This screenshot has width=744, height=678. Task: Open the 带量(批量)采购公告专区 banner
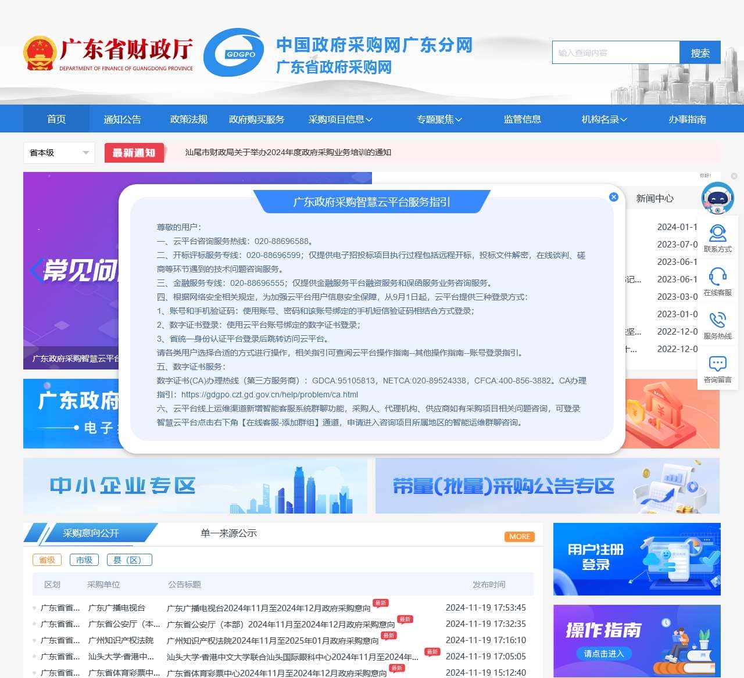[548, 486]
